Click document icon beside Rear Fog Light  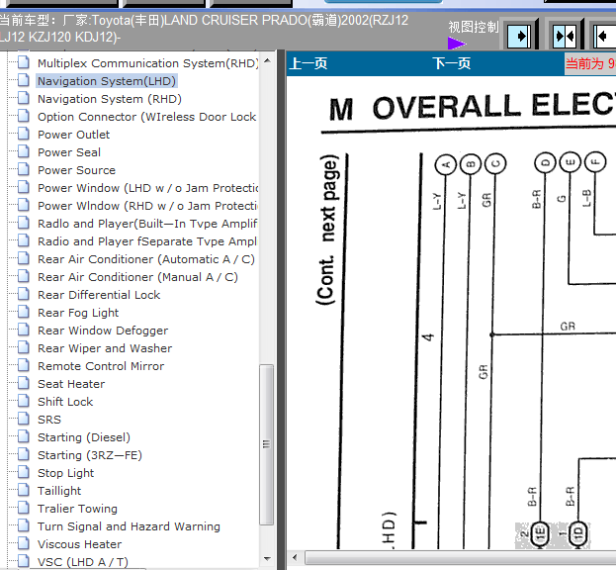[24, 312]
